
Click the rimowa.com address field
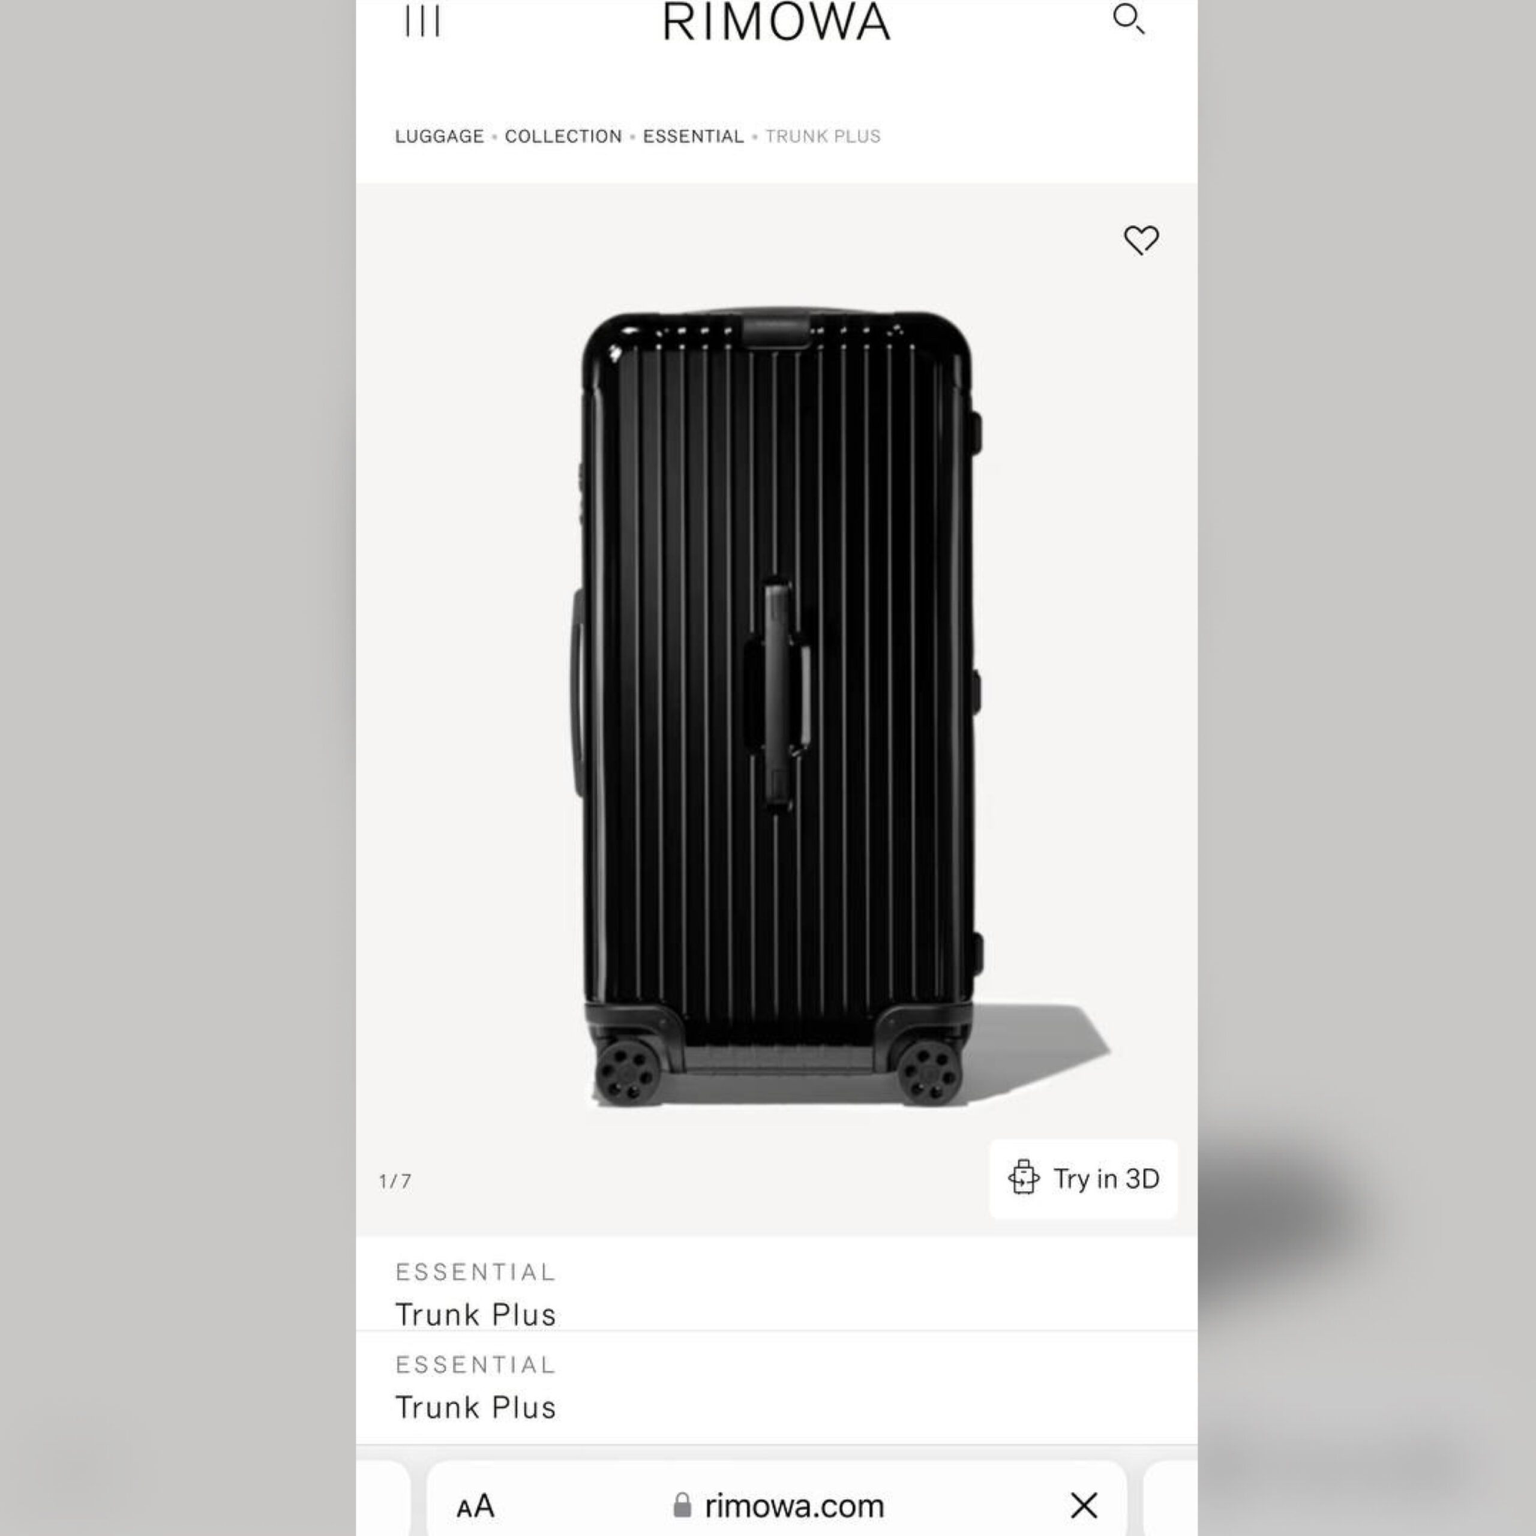click(777, 1499)
